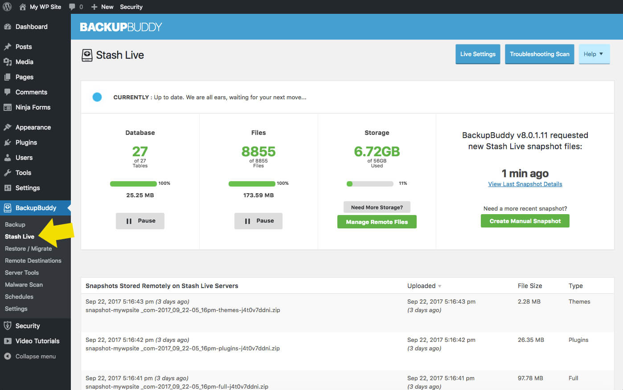
Task: Click the Users person icon
Action: 8,158
